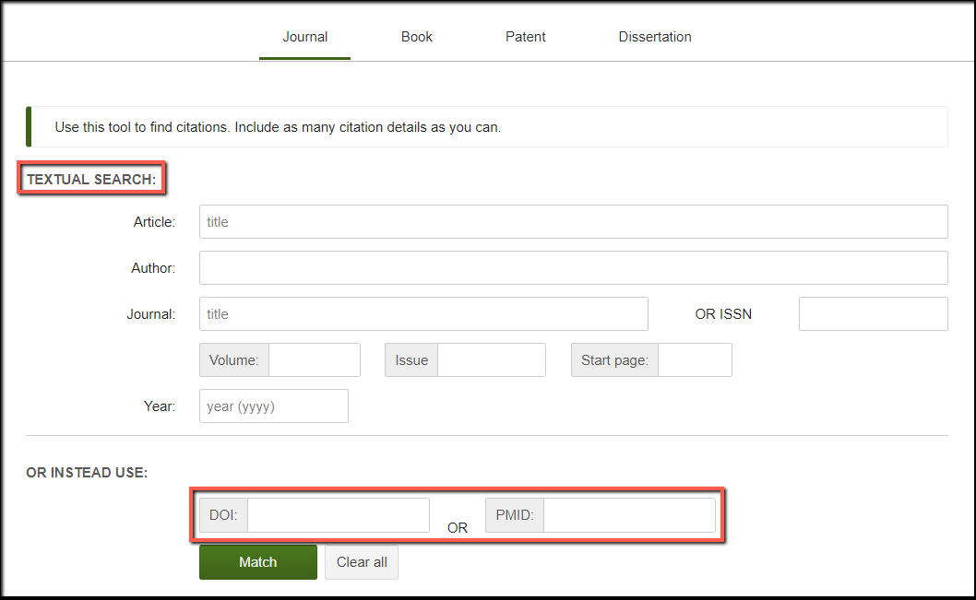This screenshot has height=600, width=976.
Task: Click the ISSN input field
Action: point(874,314)
